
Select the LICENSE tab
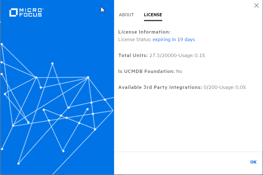point(153,15)
